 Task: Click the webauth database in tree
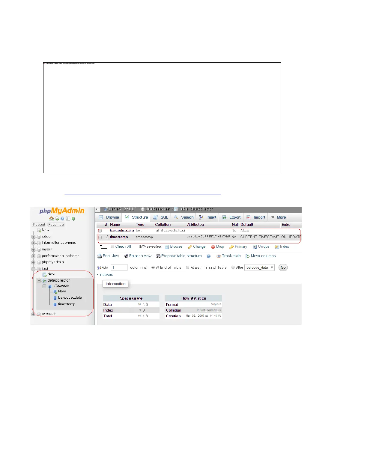point(49,314)
